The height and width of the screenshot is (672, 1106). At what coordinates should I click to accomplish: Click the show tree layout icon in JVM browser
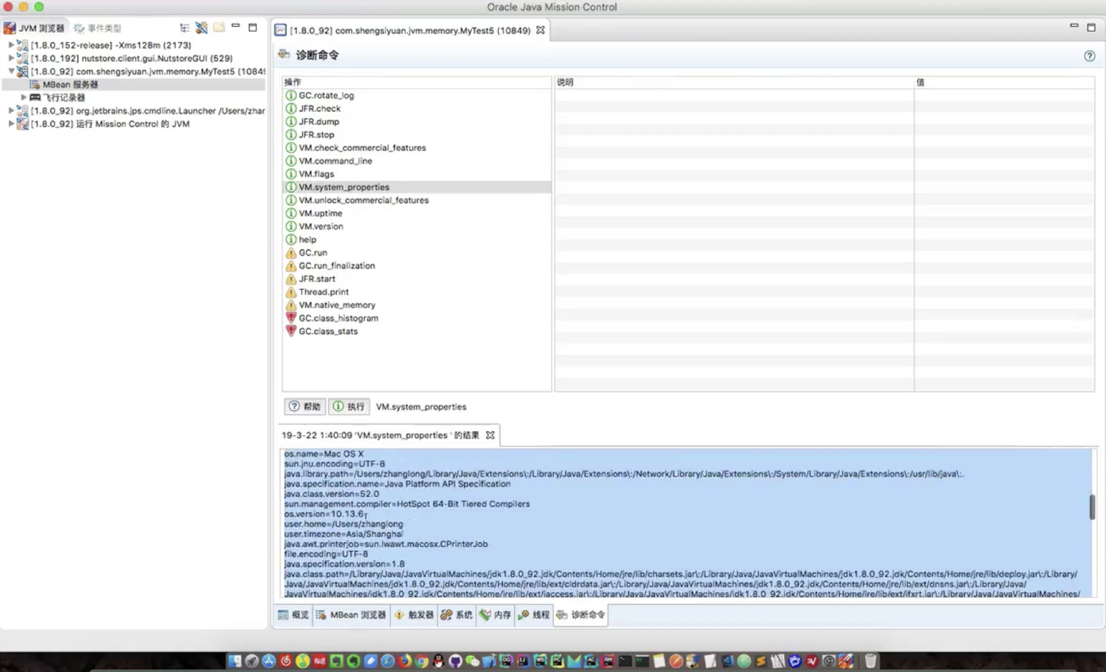click(x=184, y=28)
